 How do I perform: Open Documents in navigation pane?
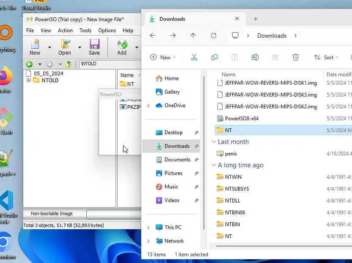[177, 160]
